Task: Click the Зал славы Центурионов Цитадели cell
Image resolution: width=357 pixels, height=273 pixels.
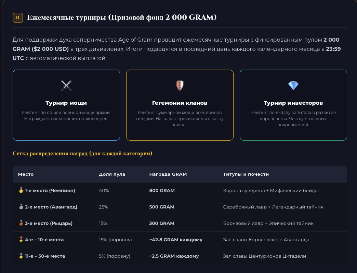Action: tap(265, 256)
